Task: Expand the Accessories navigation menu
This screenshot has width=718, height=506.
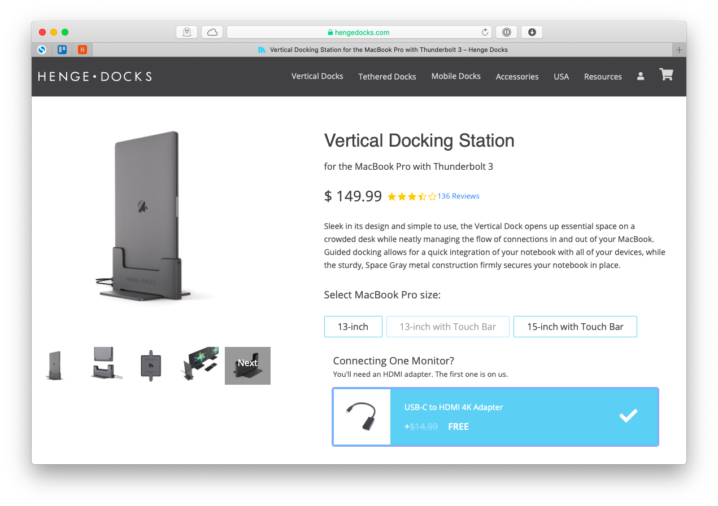Action: point(517,77)
